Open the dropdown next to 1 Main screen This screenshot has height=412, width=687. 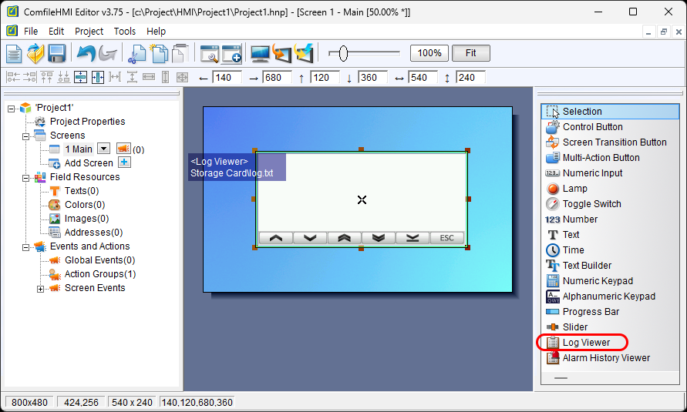(x=103, y=149)
